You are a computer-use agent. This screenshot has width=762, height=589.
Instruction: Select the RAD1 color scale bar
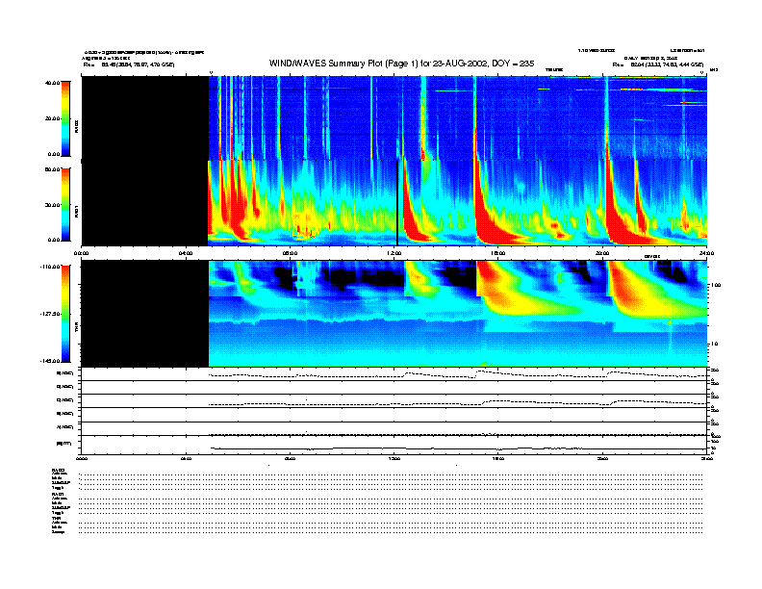coord(65,204)
